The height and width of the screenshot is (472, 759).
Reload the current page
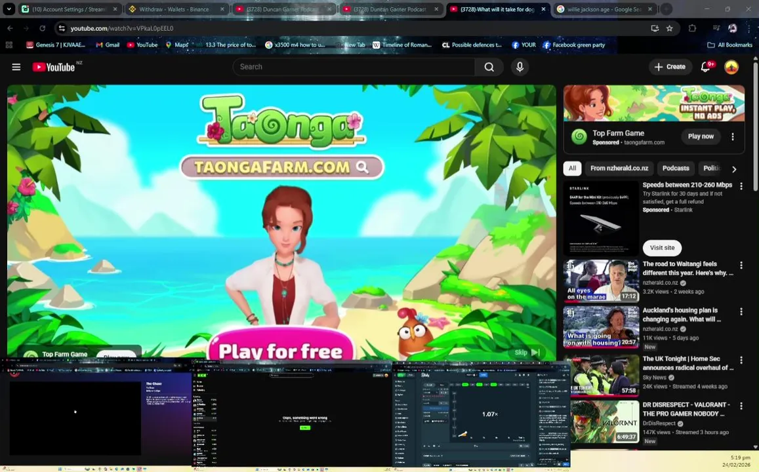pyautogui.click(x=42, y=29)
